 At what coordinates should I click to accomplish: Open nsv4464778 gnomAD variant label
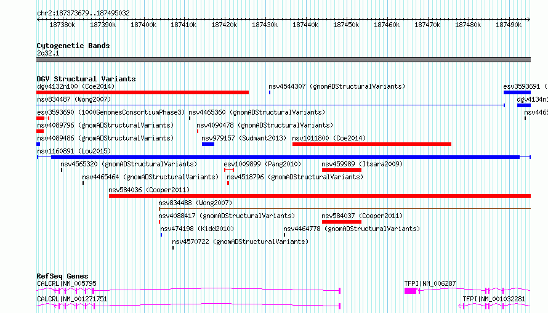(352, 229)
